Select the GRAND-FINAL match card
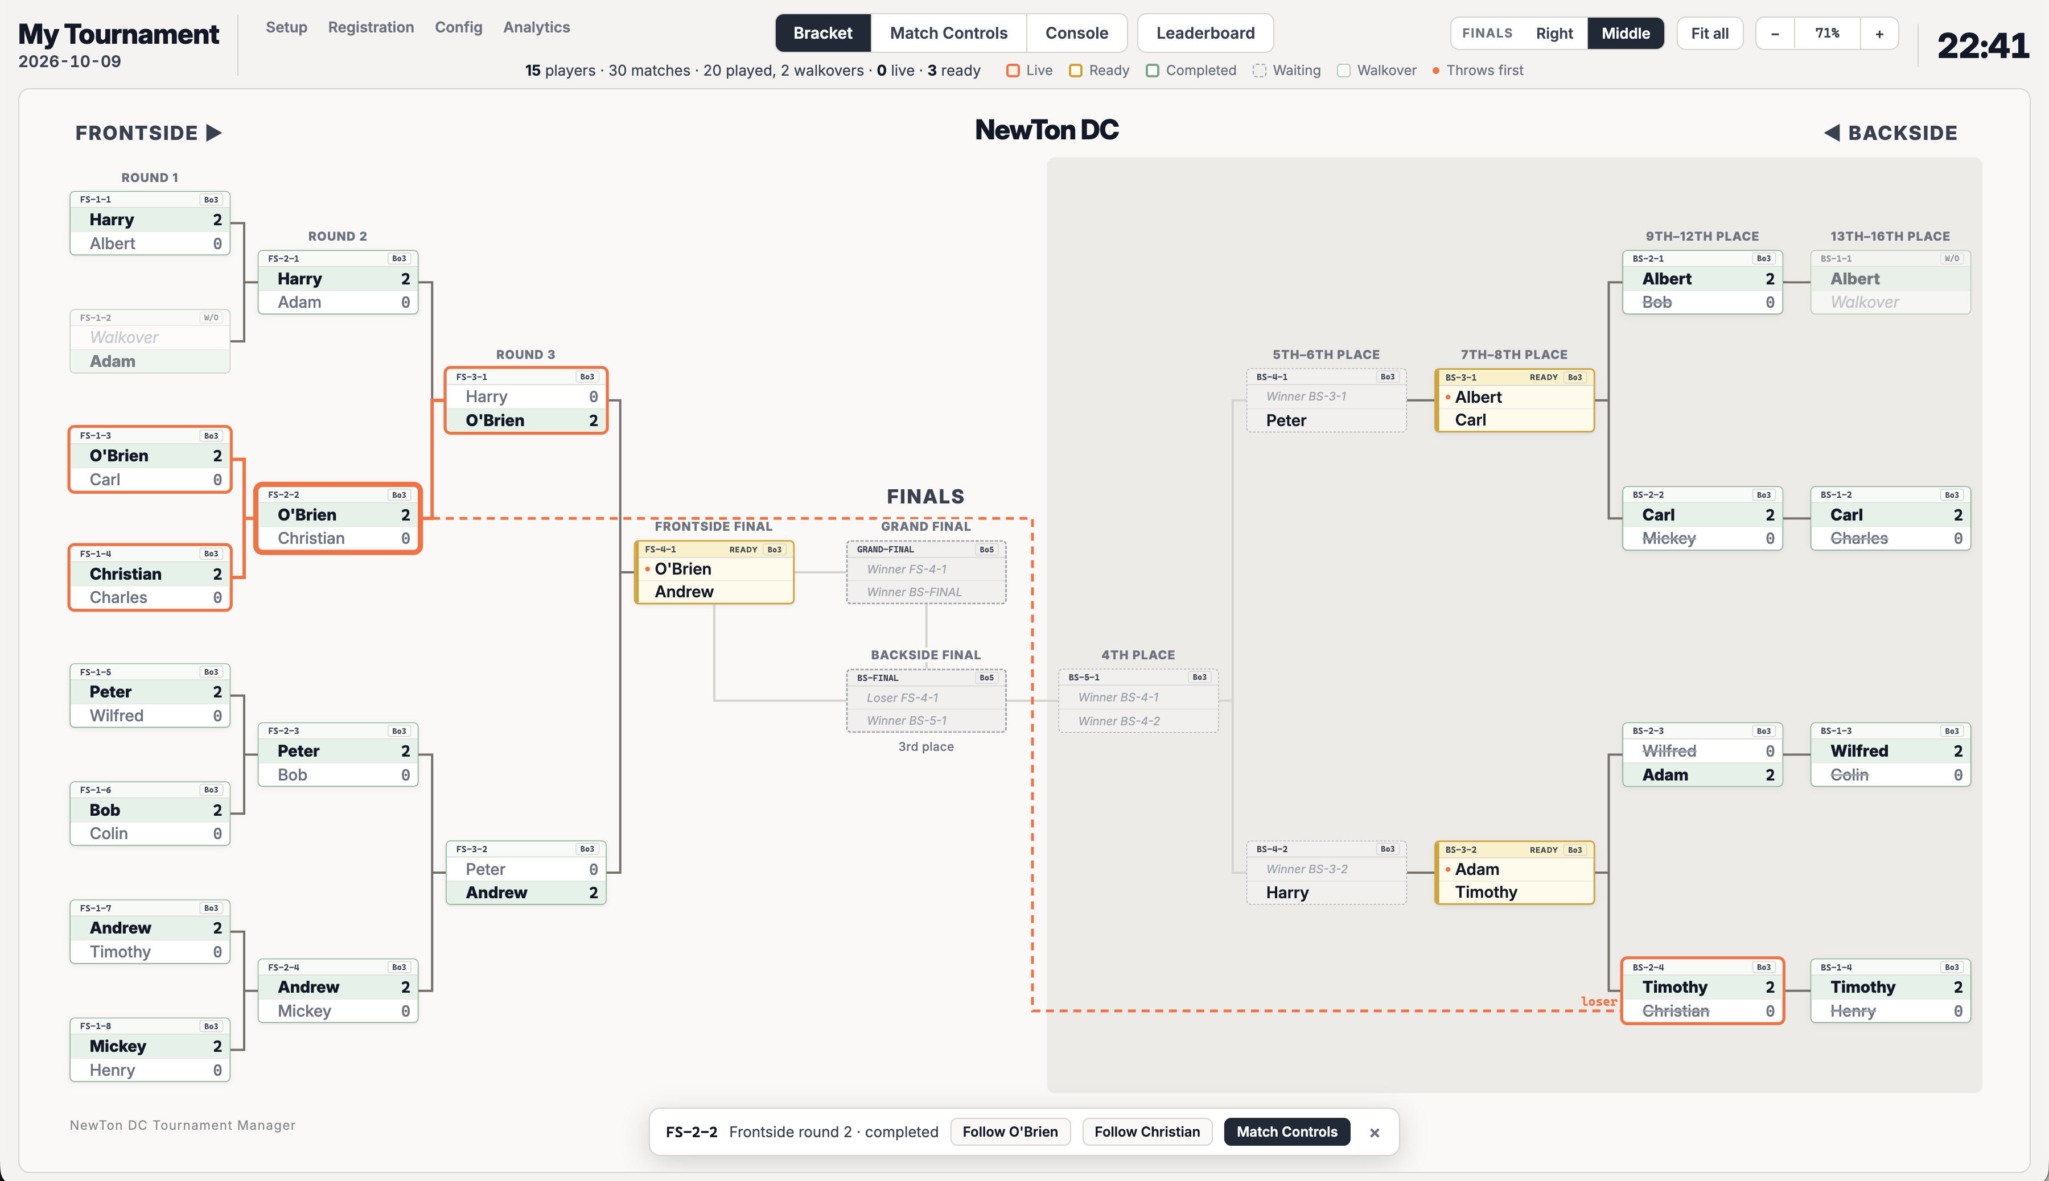Viewport: 2049px width, 1181px height. point(926,572)
